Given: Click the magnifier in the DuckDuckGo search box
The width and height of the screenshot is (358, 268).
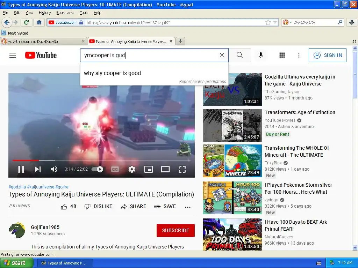Looking at the screenshot, I should pyautogui.click(x=340, y=22).
